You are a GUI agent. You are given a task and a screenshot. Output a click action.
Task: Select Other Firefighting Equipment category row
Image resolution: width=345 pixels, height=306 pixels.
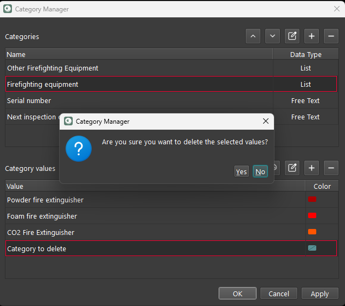(53, 68)
